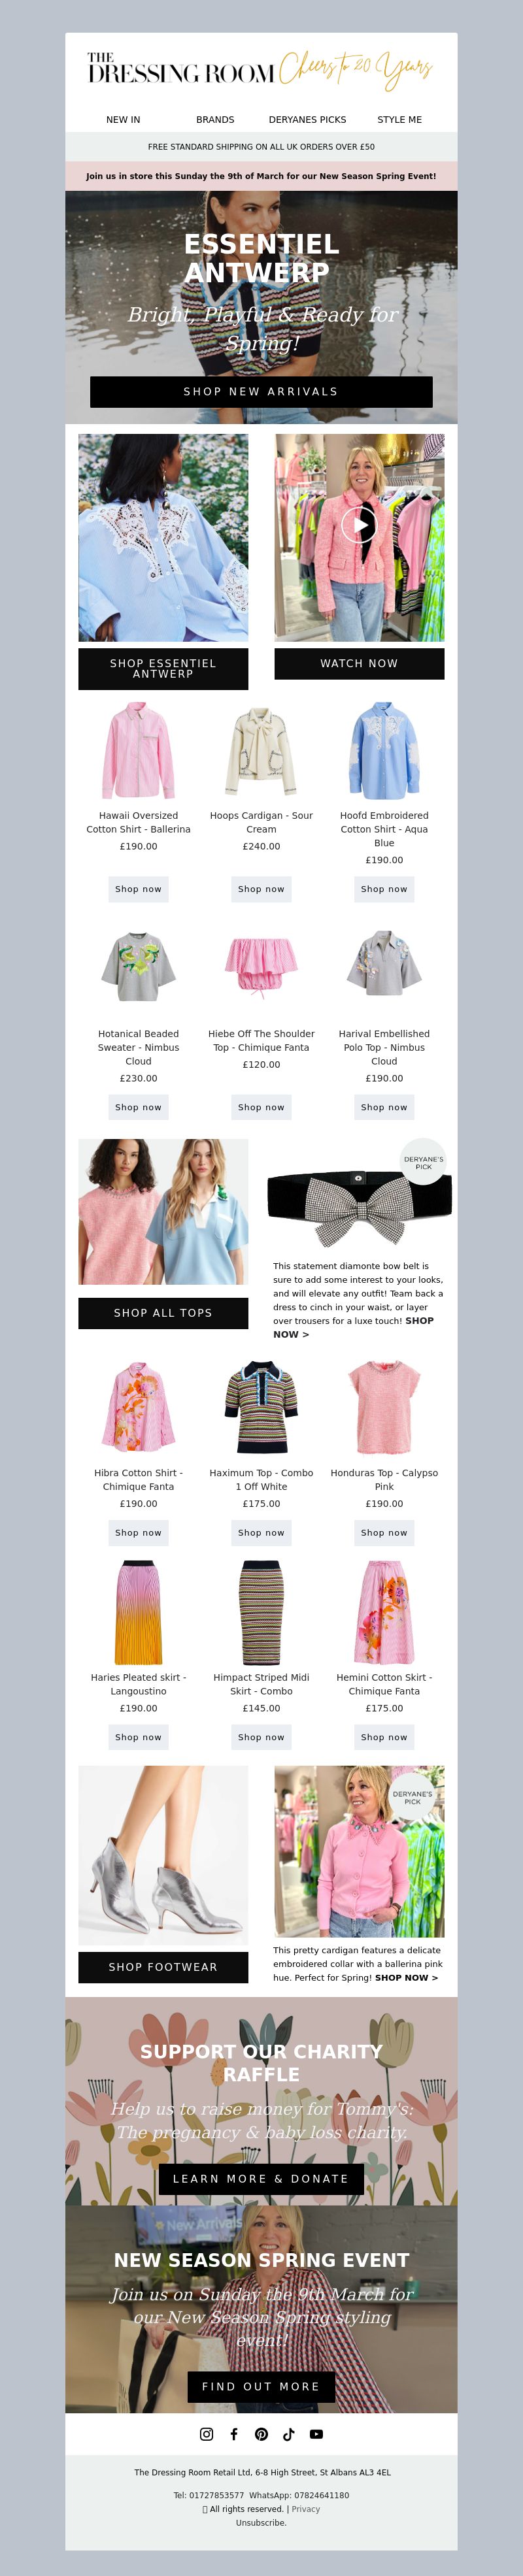Shop now for Hoops Cardigan Sour Cream
The image size is (523, 2576).
261,888
